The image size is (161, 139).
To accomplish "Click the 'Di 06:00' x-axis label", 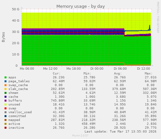I will (120, 69).
